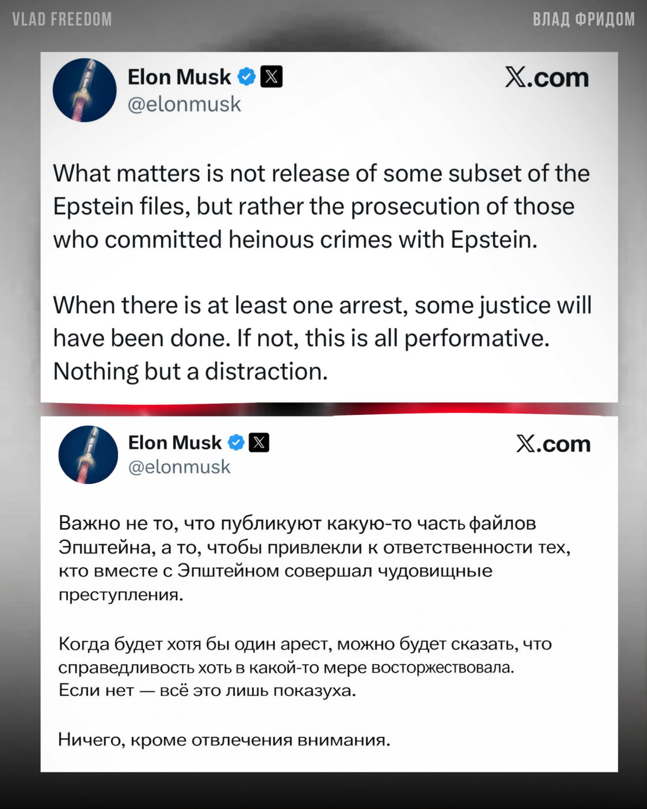Viewport: 647px width, 809px height.
Task: Click the X.com logo in the top tweet
Action: coord(547,78)
